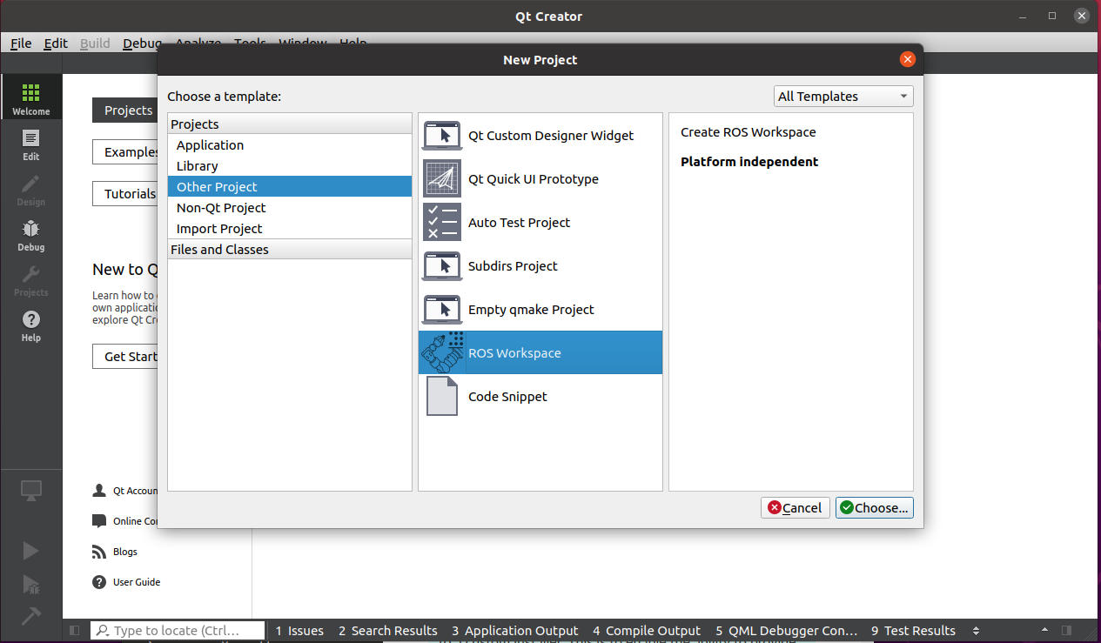Open output pane selector arrows in status bar
Viewport: 1101px width, 643px height.
(976, 631)
